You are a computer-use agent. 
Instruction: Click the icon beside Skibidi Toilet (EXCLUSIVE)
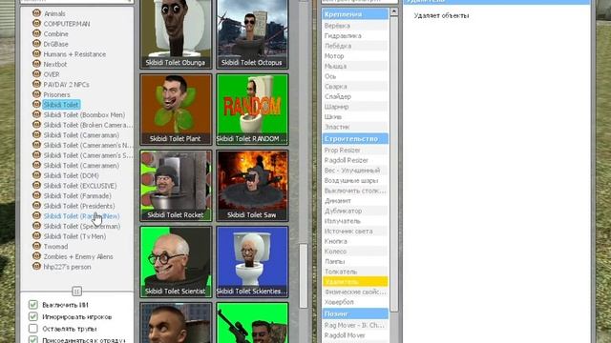pyautogui.click(x=36, y=185)
